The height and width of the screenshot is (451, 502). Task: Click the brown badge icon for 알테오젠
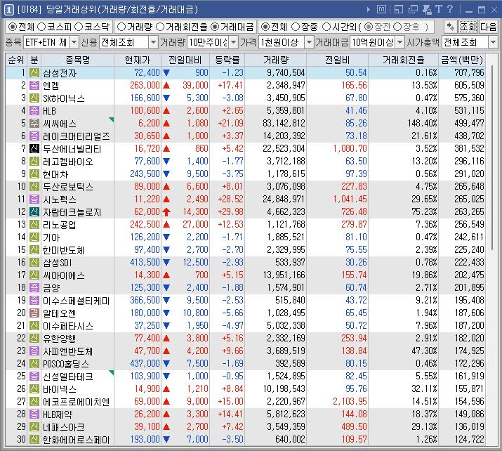[x=34, y=313]
